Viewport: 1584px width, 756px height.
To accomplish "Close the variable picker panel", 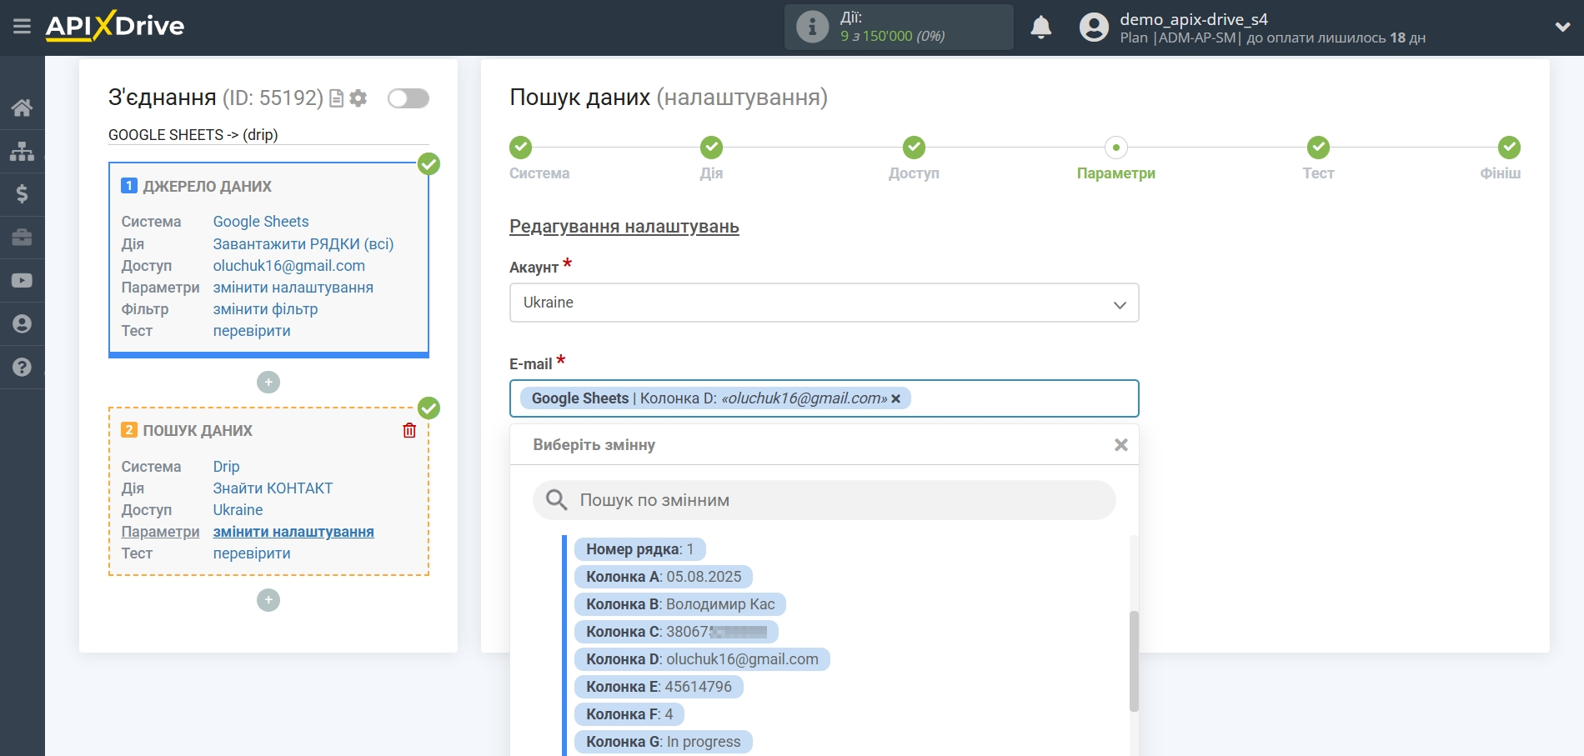I will pos(1121,445).
